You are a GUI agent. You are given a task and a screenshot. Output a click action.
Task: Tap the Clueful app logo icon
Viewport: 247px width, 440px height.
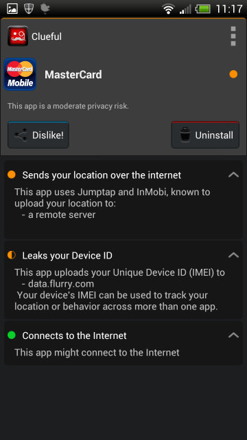pyautogui.click(x=18, y=36)
